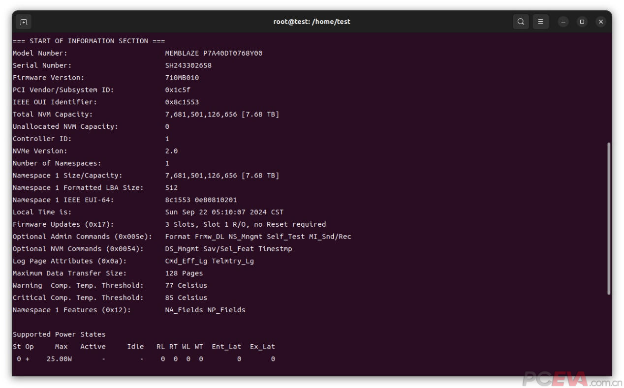Viewport: 624px width, 388px height.
Task: Click the Ent_Lat column header
Action: (226, 347)
